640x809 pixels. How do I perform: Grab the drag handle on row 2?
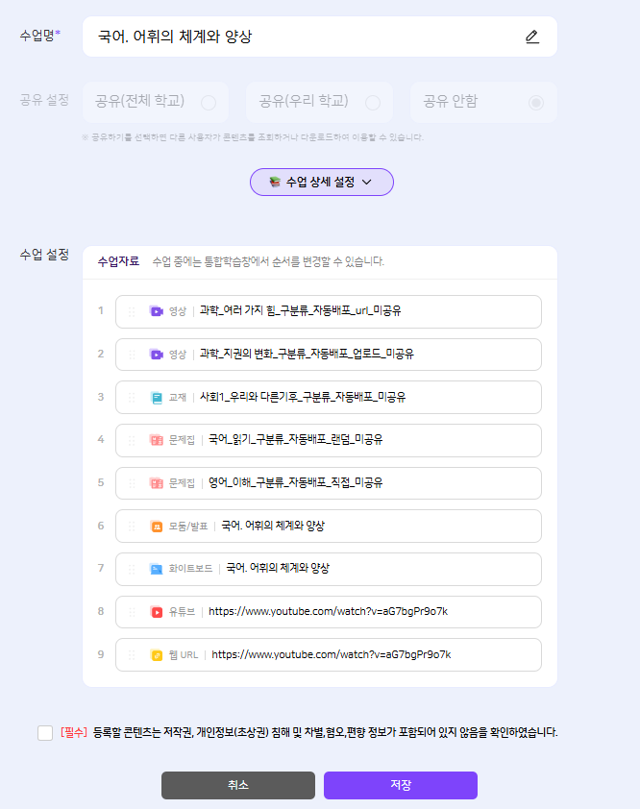(x=132, y=355)
